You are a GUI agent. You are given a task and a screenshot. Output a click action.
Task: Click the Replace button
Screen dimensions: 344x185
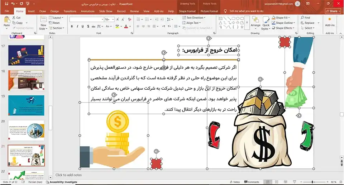click(307, 23)
